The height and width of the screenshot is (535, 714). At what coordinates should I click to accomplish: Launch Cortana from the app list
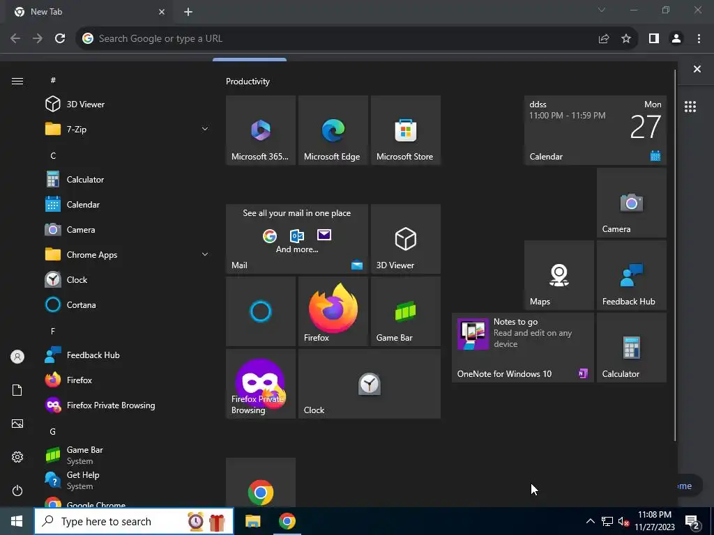(128, 305)
